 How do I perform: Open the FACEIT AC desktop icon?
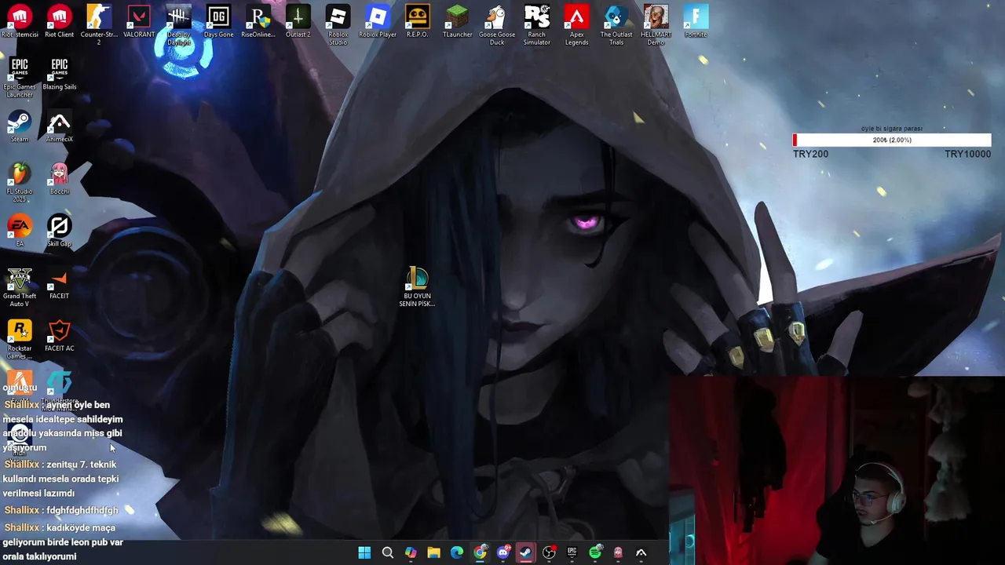click(59, 335)
